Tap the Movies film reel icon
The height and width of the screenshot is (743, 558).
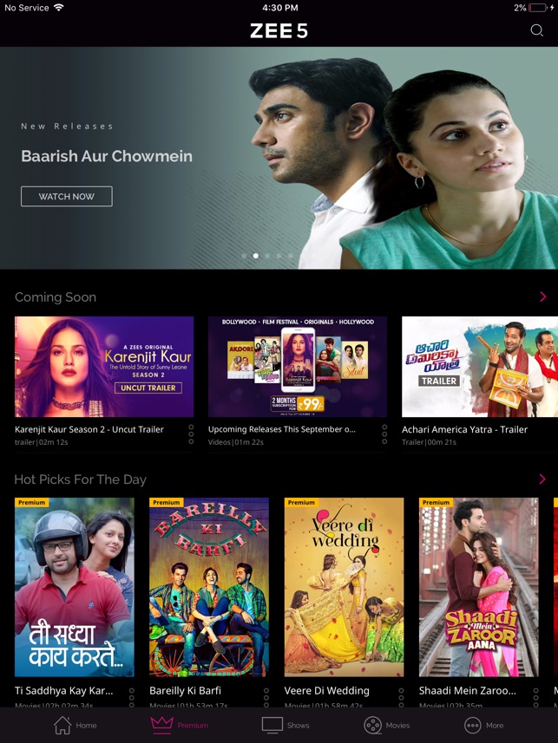[x=372, y=725]
